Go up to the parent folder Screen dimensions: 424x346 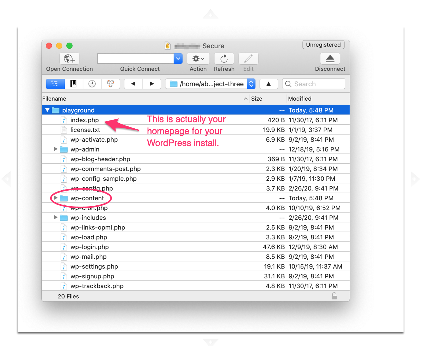point(268,84)
